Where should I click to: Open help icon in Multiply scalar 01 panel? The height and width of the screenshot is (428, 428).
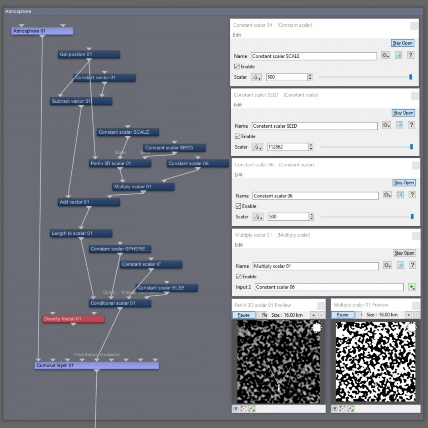[412, 265]
